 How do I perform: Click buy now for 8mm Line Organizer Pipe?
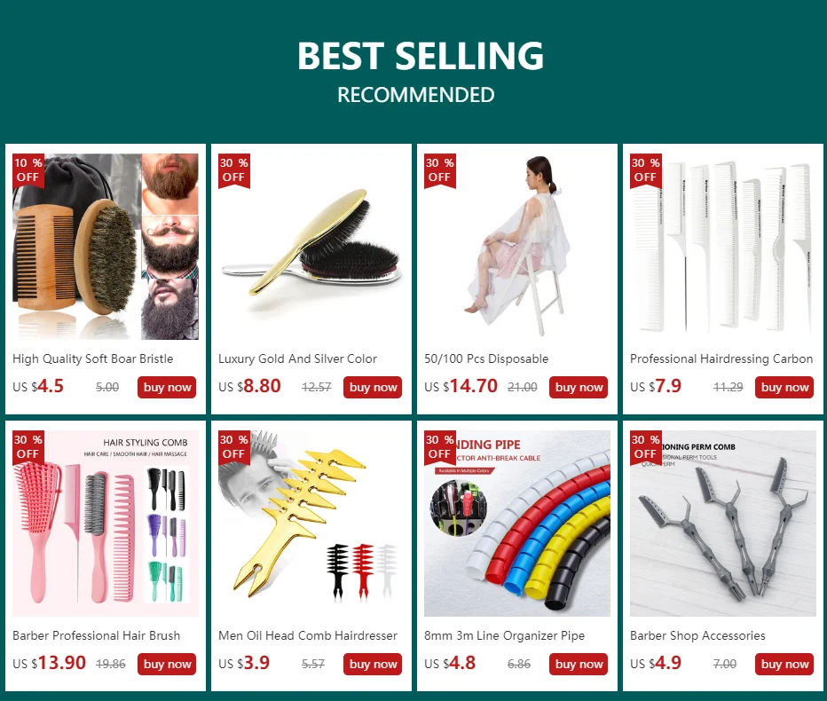click(578, 664)
